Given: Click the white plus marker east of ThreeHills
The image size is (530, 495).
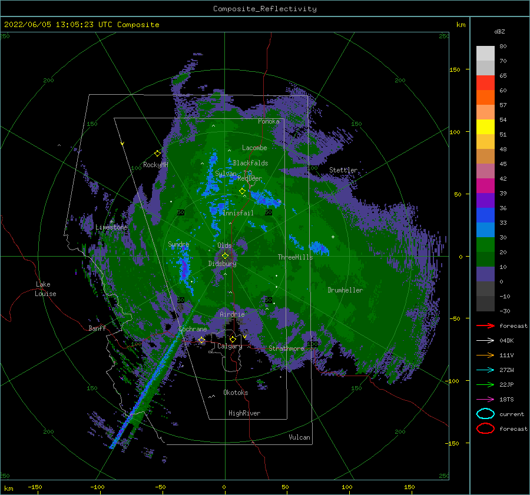Looking at the screenshot, I should click(333, 237).
